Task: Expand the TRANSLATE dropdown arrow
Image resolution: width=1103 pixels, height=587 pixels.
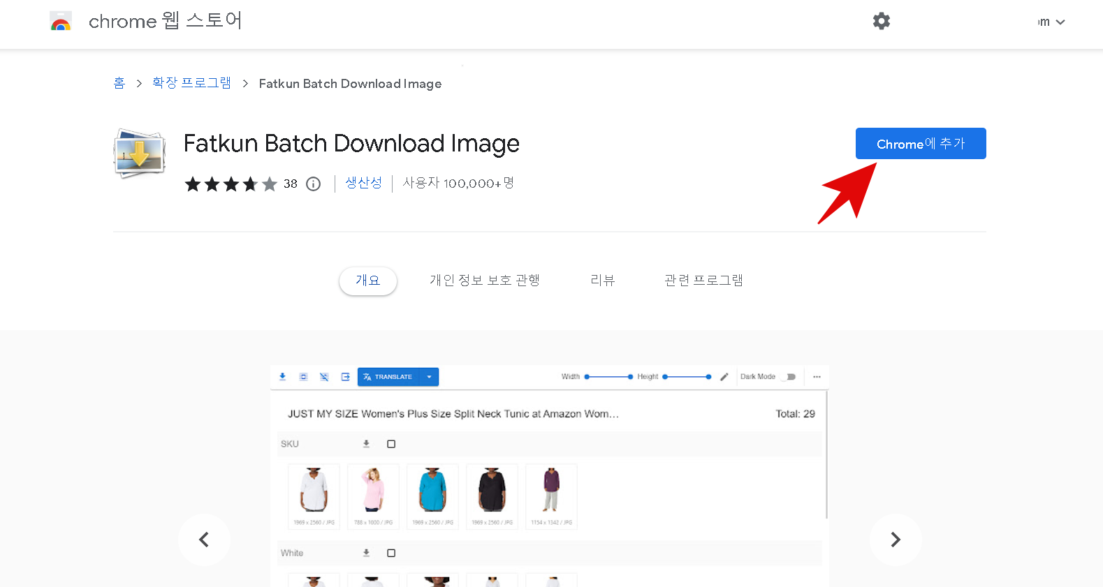Action: coord(430,377)
